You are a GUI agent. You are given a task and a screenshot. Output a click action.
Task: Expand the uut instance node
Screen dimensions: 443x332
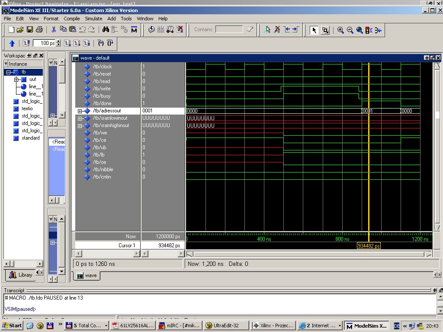tap(16, 80)
